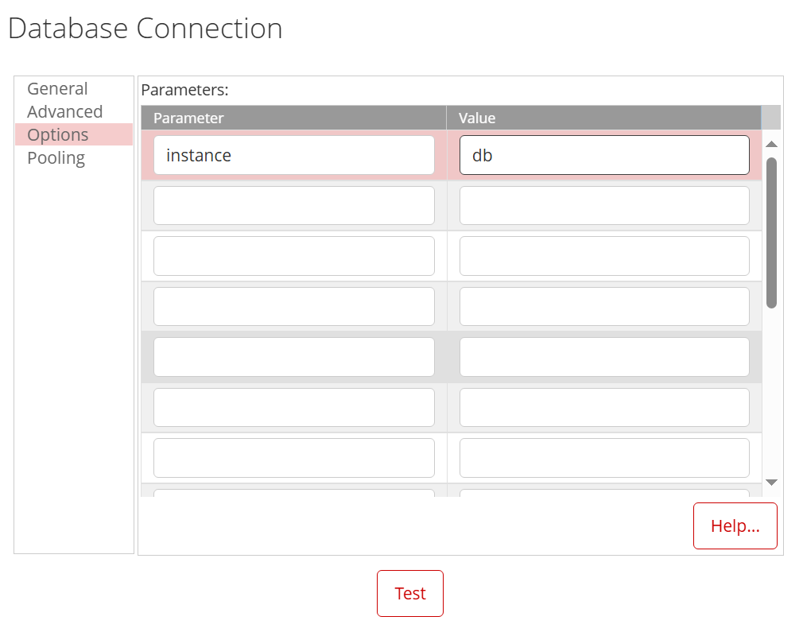Screen dimensions: 803x636
Task: Click the db value field
Action: [604, 154]
